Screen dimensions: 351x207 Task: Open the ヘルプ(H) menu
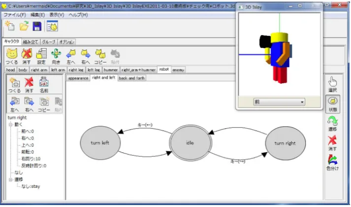coord(78,15)
